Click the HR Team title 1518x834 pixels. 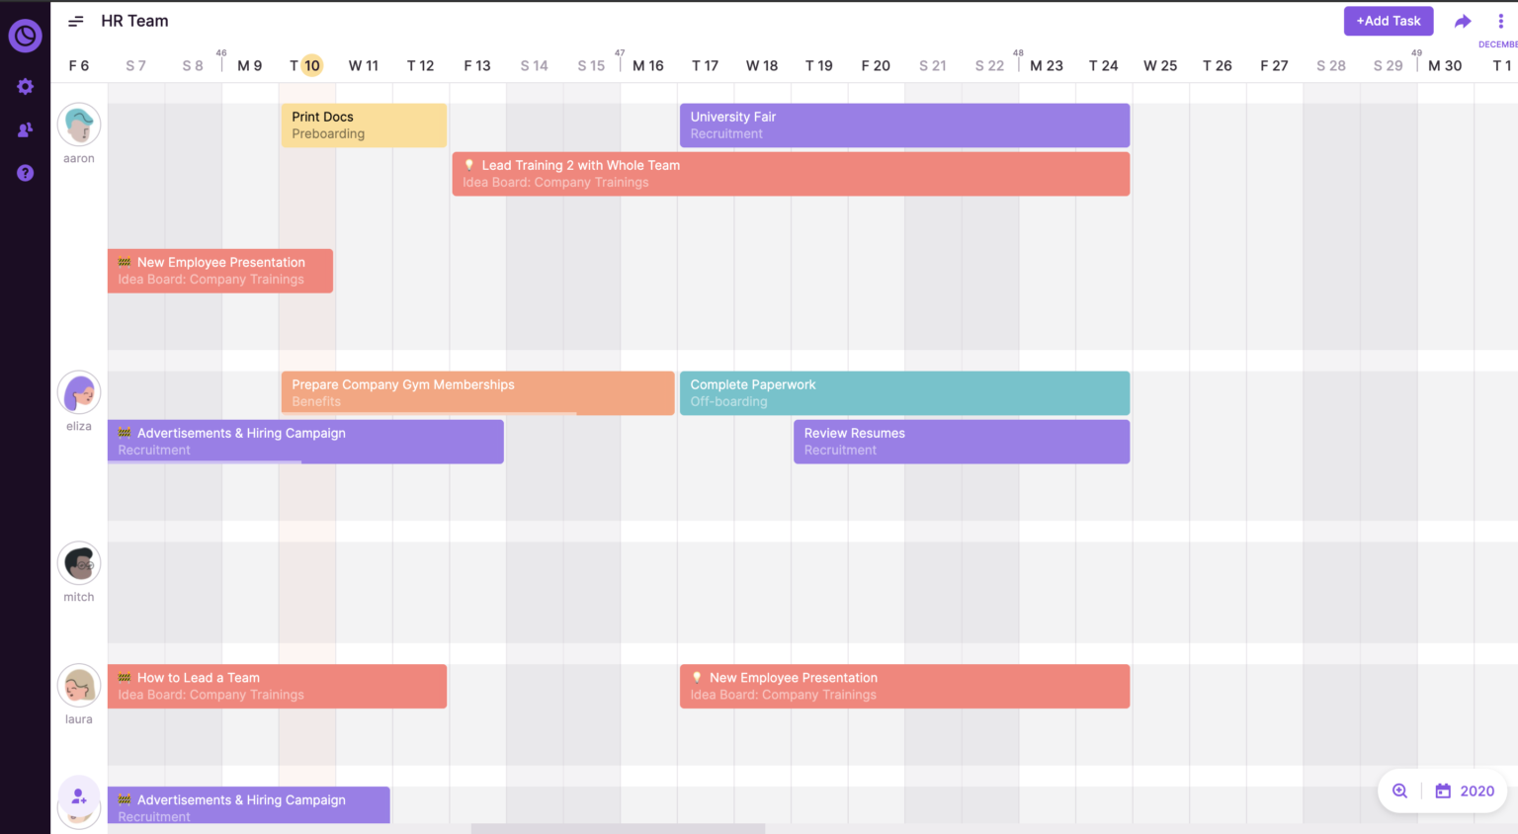coord(134,20)
